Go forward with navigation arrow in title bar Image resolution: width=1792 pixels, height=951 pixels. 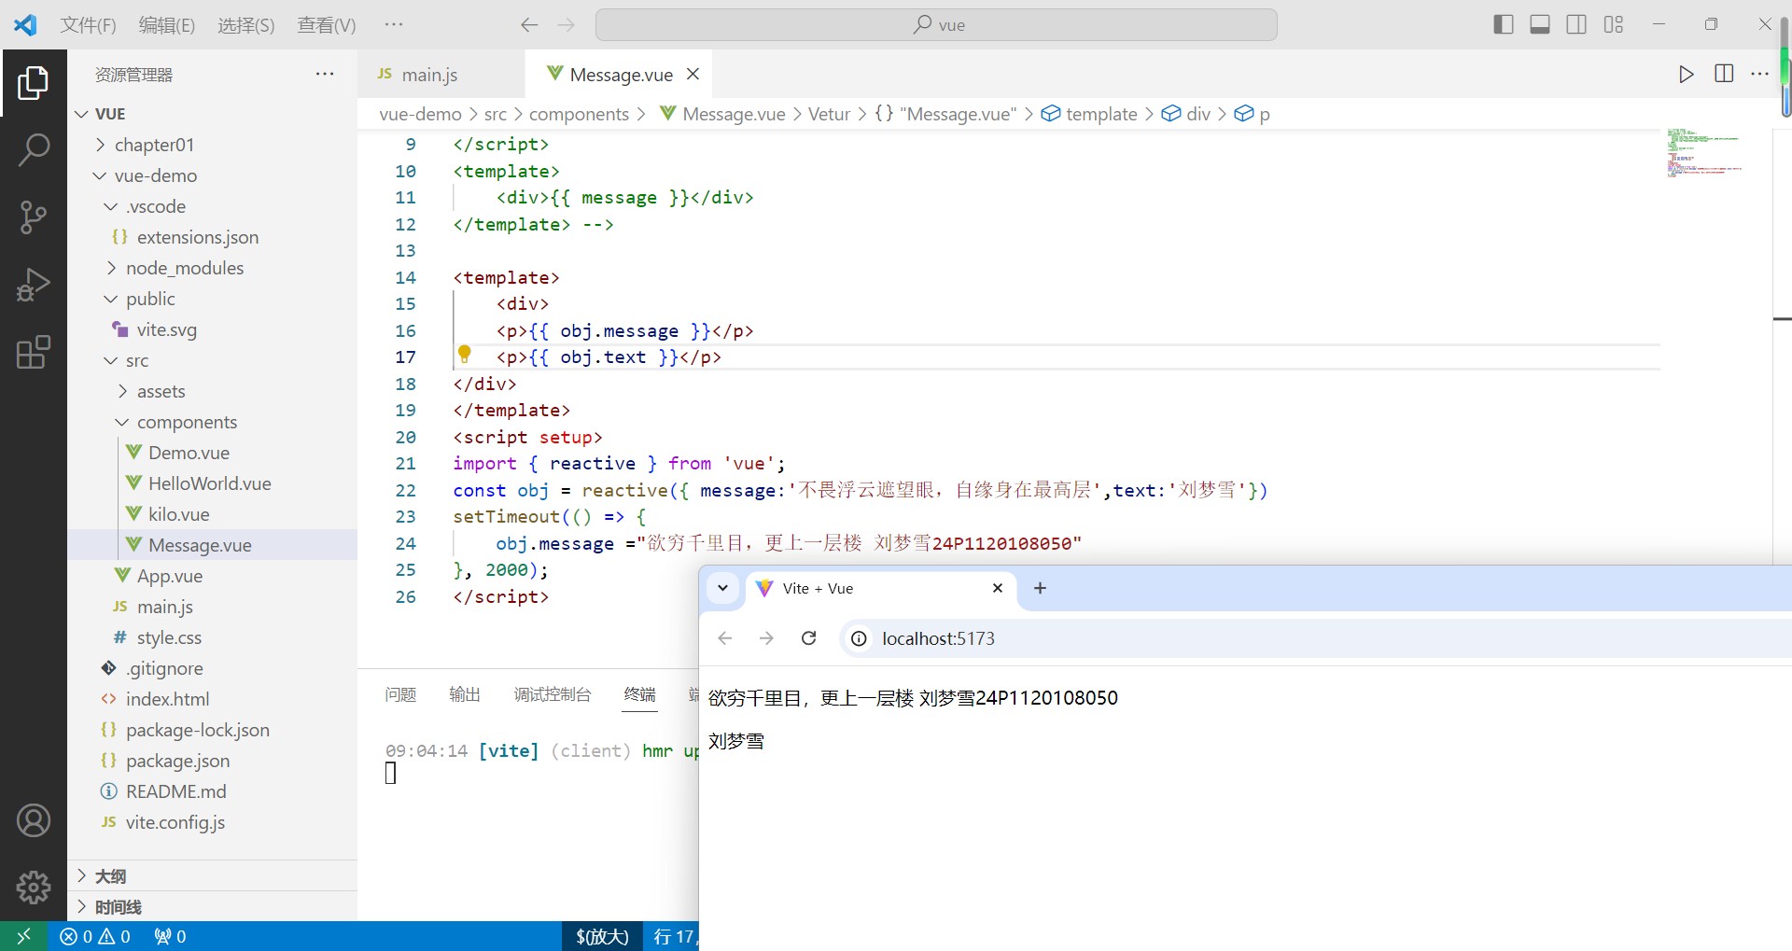[x=566, y=25]
